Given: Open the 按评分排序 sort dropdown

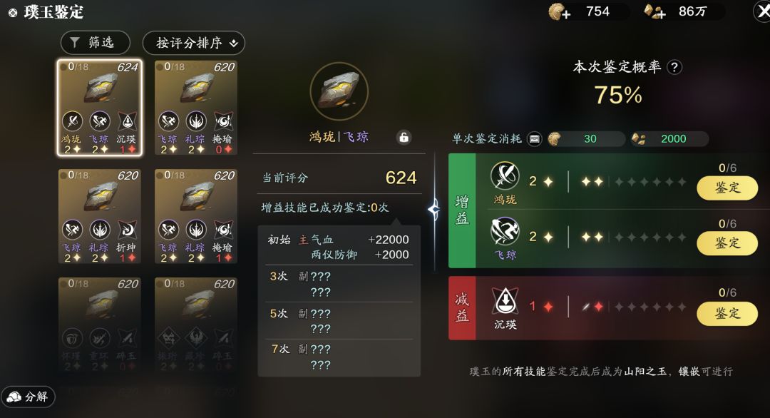Looking at the screenshot, I should click(x=193, y=43).
